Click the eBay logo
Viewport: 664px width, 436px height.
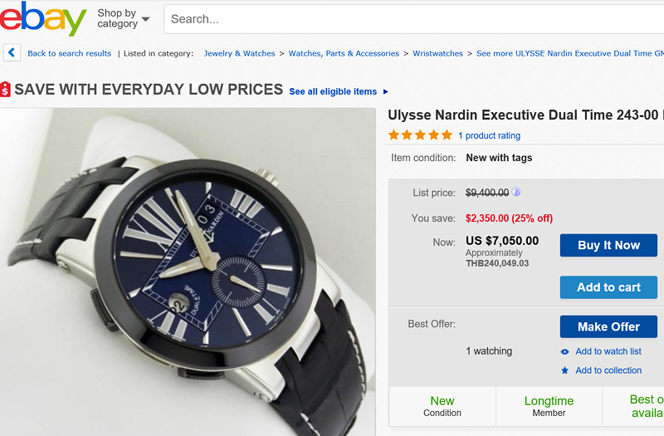click(43, 18)
